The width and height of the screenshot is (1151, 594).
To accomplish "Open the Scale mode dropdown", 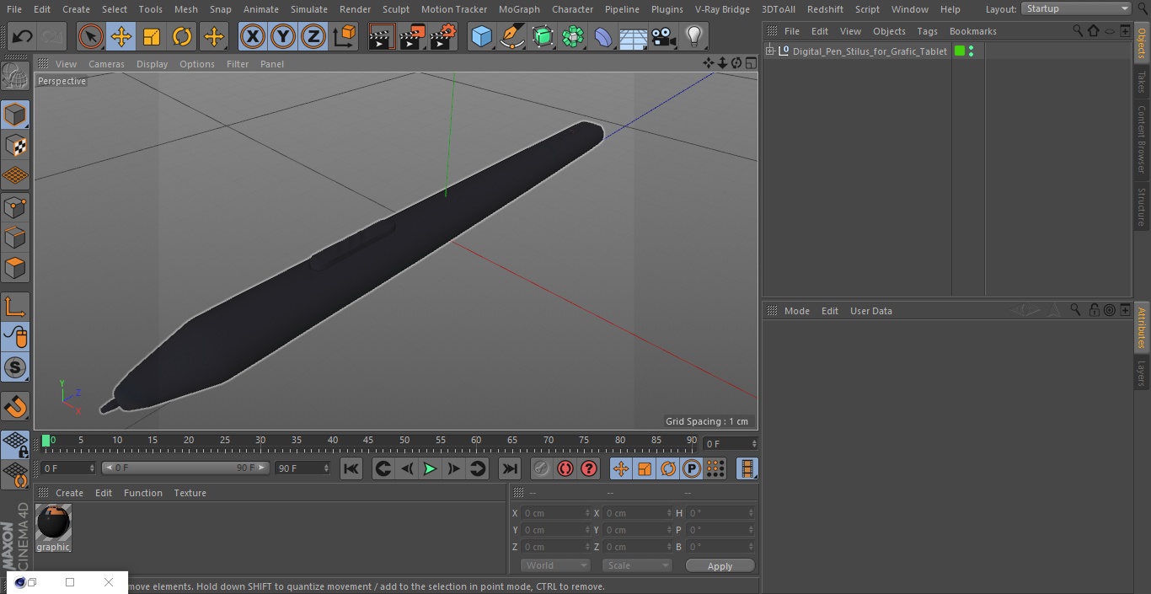I will point(637,565).
